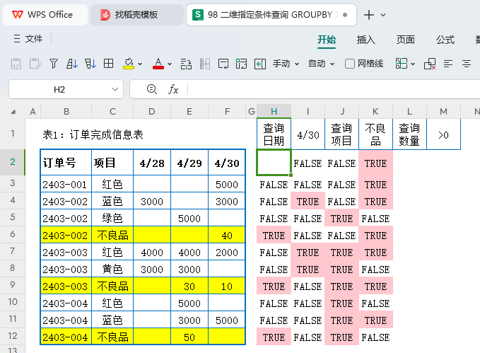Open the fill color dropdown arrow
480x353 pixels.
coord(140,64)
